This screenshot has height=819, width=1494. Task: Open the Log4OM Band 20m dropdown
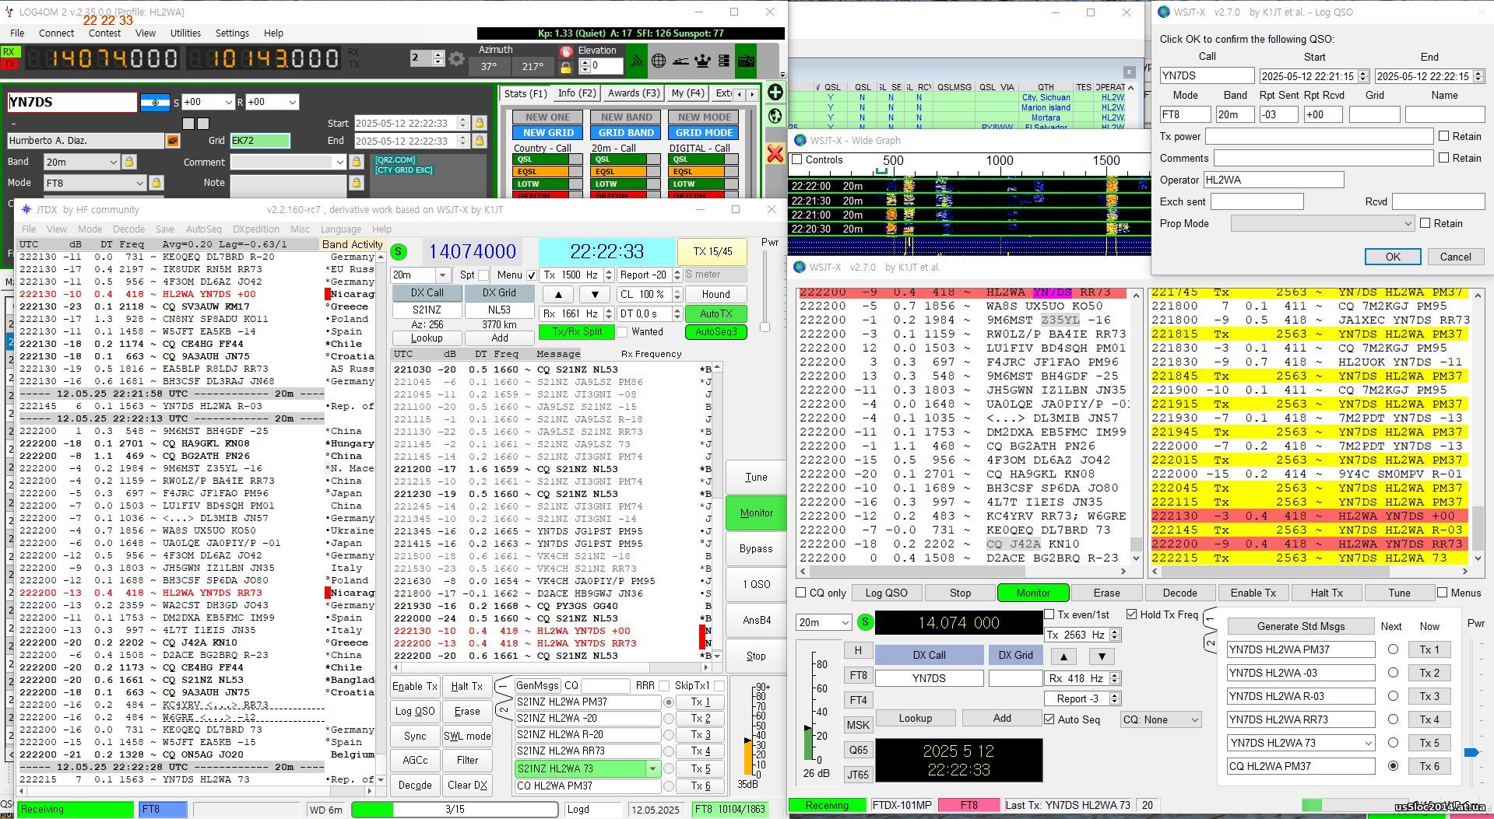tap(113, 162)
